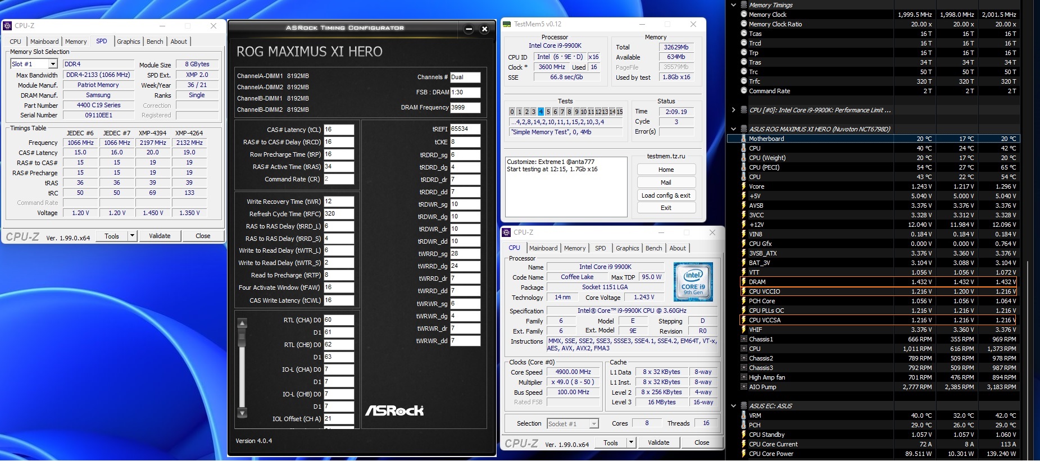Collapse the ASUS EC sensor group
The height and width of the screenshot is (461, 1040).
tap(733, 406)
